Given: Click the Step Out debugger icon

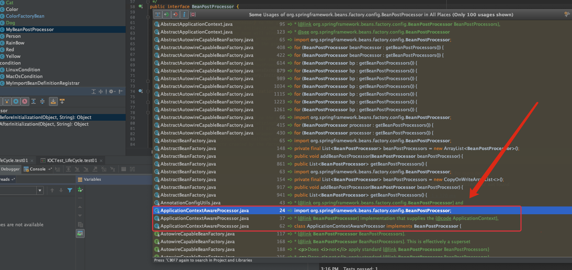Looking at the screenshot, I should point(95,169).
